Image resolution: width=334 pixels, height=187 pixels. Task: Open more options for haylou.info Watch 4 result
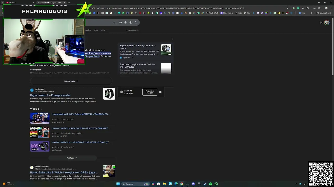[x=56, y=91]
